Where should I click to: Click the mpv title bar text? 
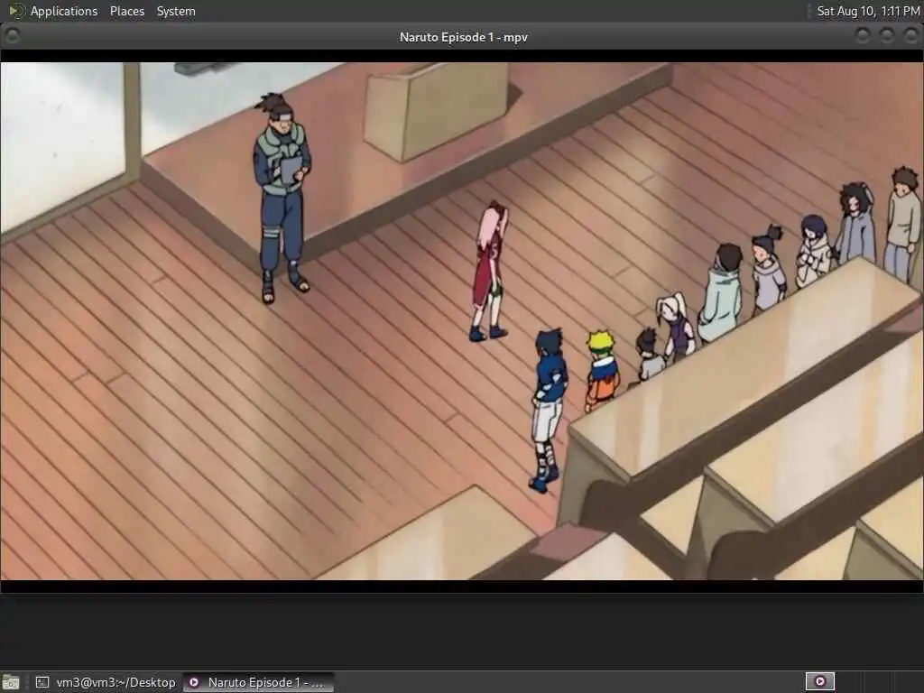(x=463, y=37)
